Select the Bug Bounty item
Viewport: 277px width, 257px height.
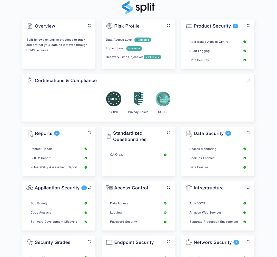click(39, 203)
